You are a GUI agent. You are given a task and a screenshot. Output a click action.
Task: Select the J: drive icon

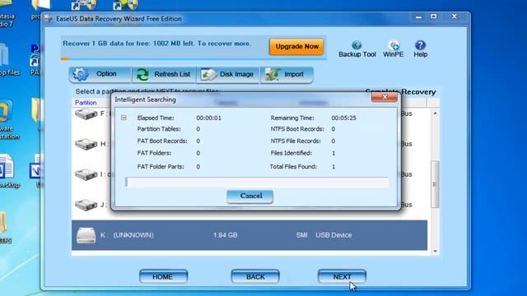click(x=86, y=205)
